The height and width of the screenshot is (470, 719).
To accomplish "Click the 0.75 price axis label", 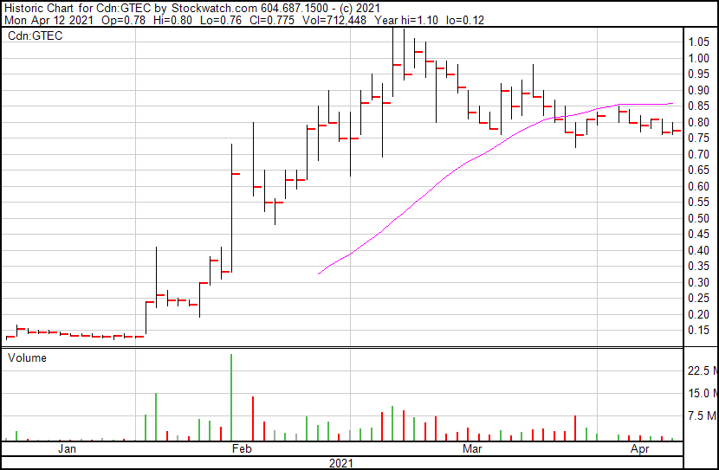I will pos(699,138).
